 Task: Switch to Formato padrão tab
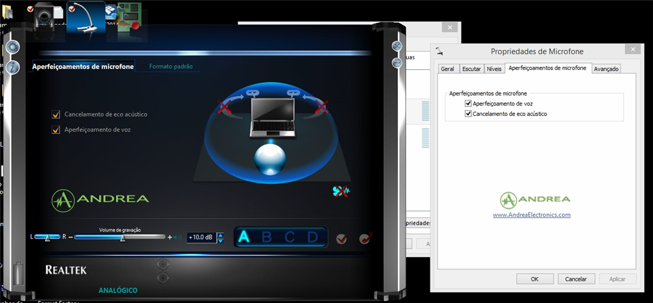coord(171,66)
